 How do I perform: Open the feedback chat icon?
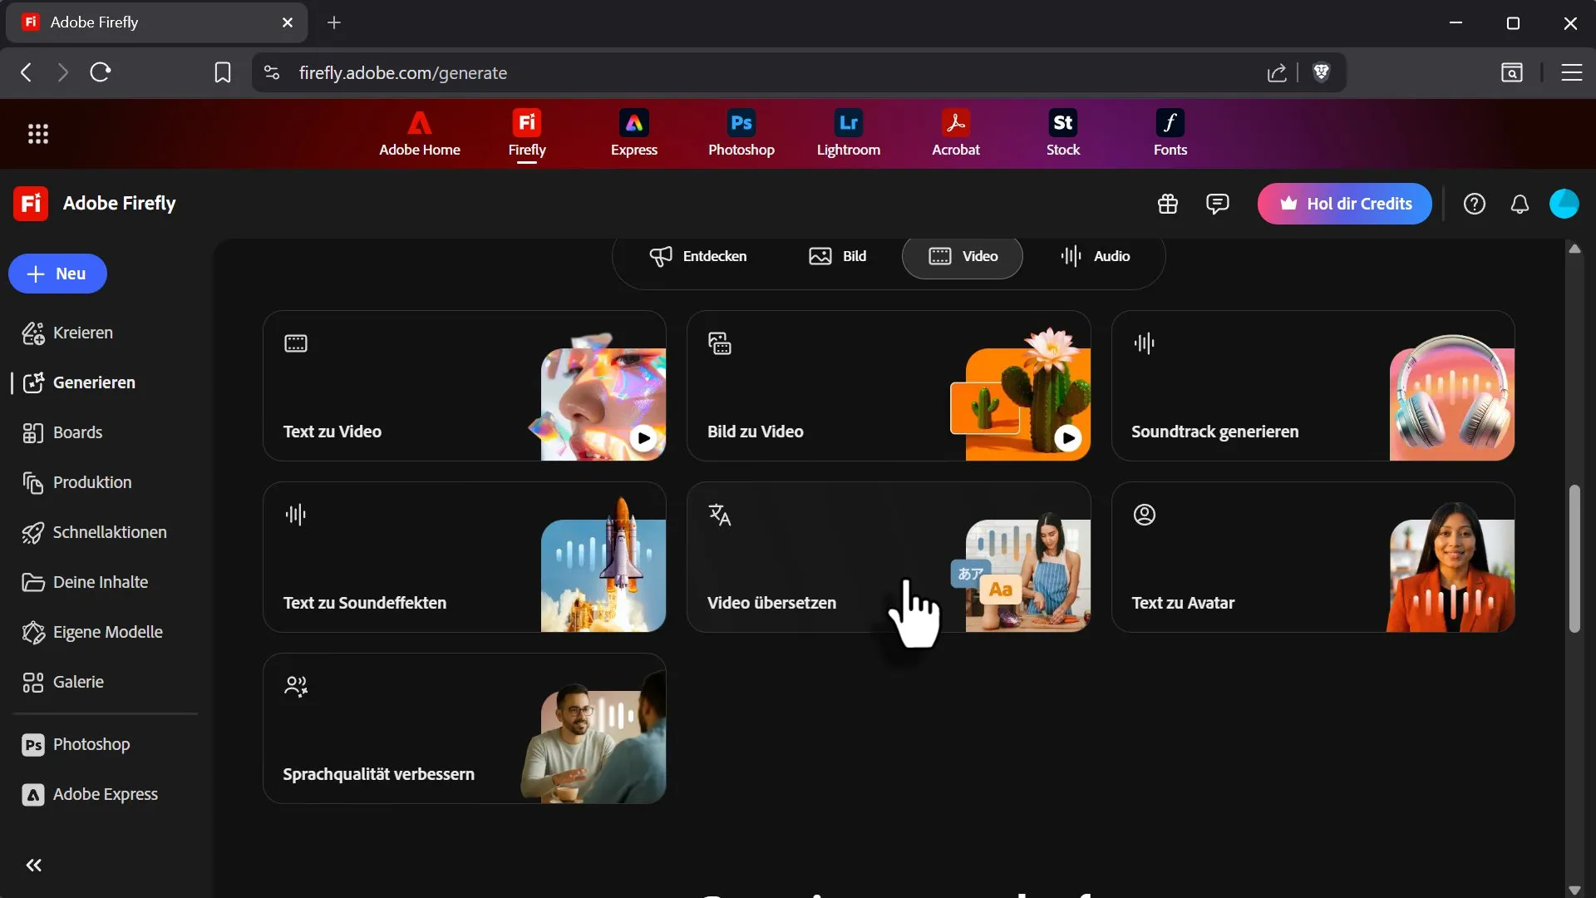[1217, 204]
